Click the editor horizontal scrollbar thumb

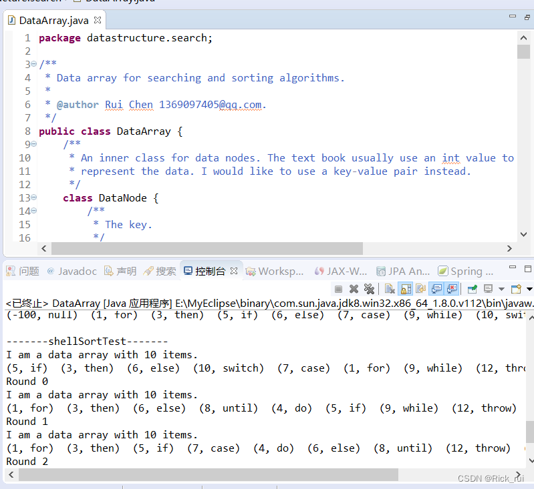pyautogui.click(x=207, y=249)
